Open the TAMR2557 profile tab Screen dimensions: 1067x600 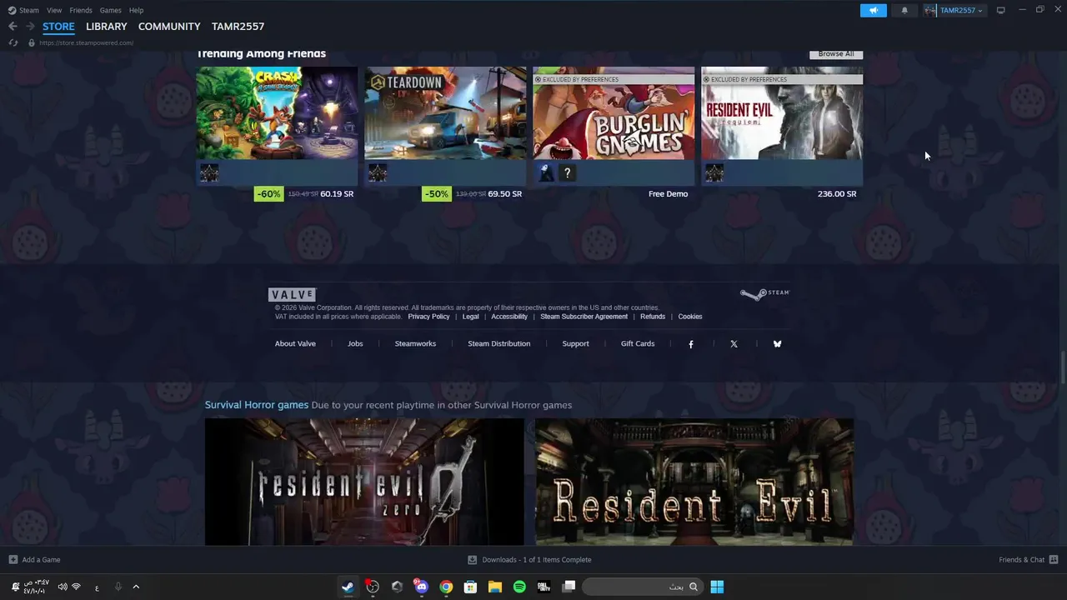click(238, 27)
